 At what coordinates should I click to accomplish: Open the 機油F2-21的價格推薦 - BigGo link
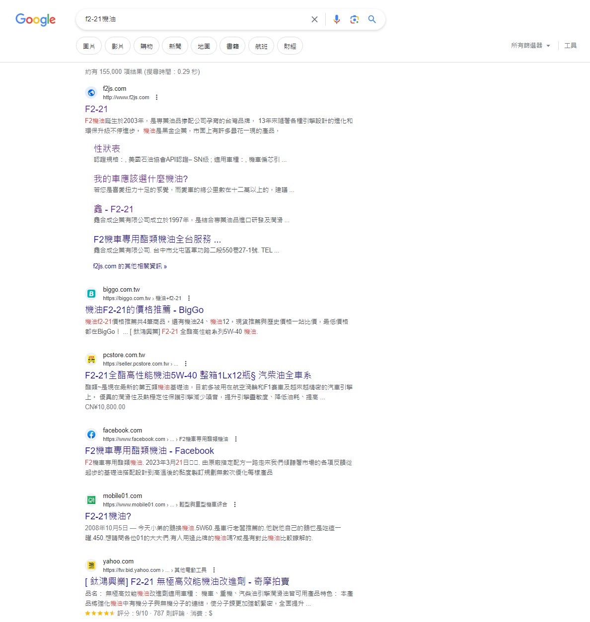coord(145,310)
